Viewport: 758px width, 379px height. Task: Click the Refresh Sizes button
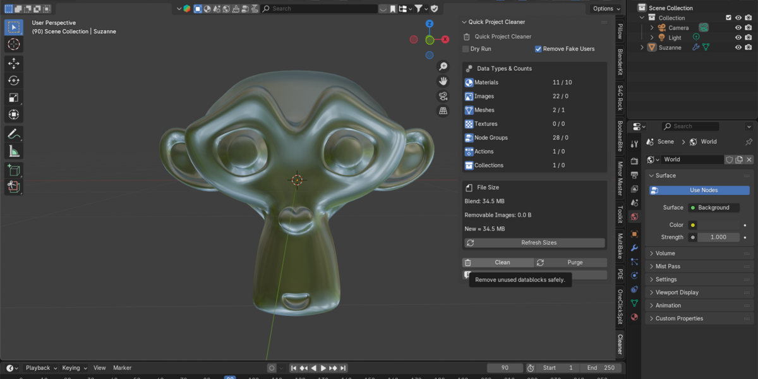534,243
